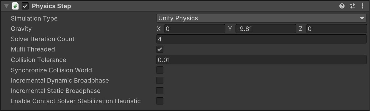
Task: Collapse the Physics Step component foldout
Action: (6, 6)
